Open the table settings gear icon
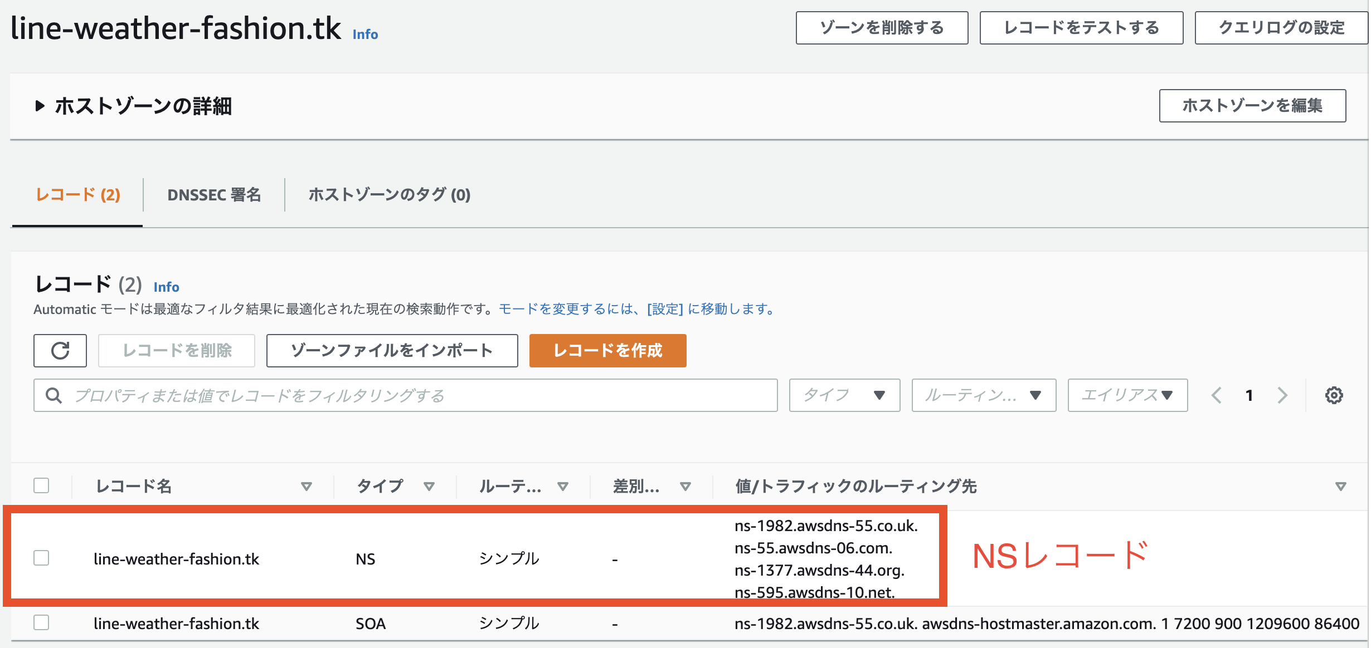The height and width of the screenshot is (648, 1371). pos(1334,395)
